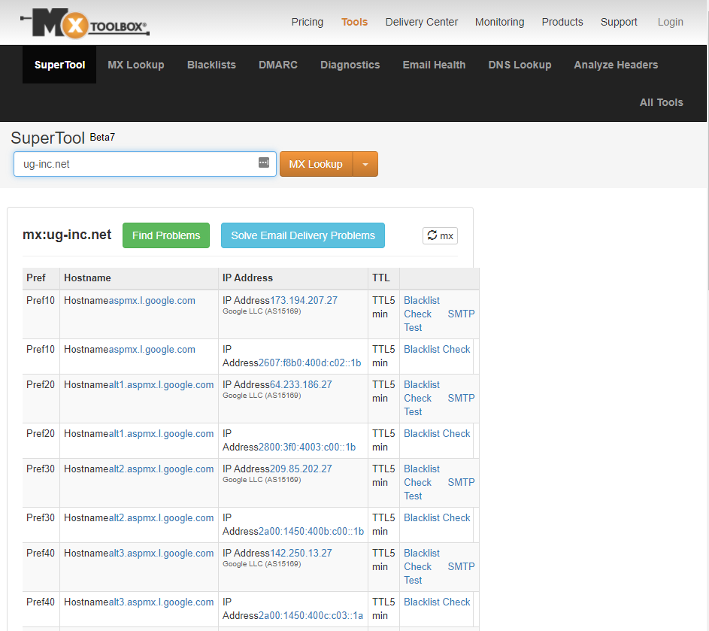
Task: Open the Support menu item
Action: point(619,22)
